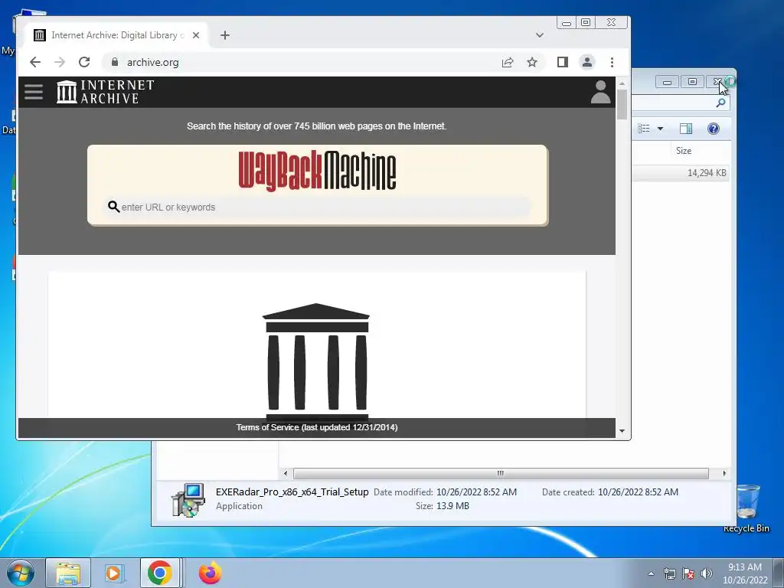The image size is (784, 588).
Task: Click the Wayback Machine logo
Action: tap(318, 171)
